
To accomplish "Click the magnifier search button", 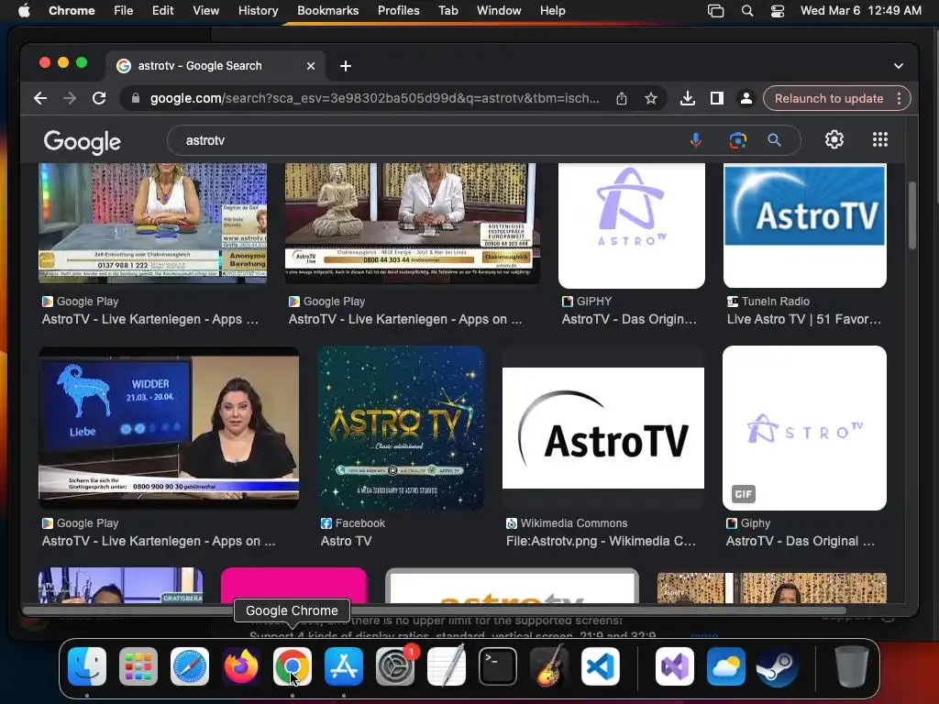I will click(x=774, y=140).
